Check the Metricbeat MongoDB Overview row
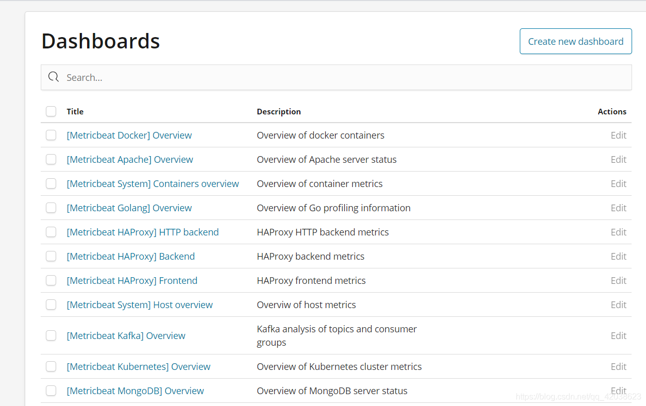Screen dimensions: 646x406 point(51,391)
